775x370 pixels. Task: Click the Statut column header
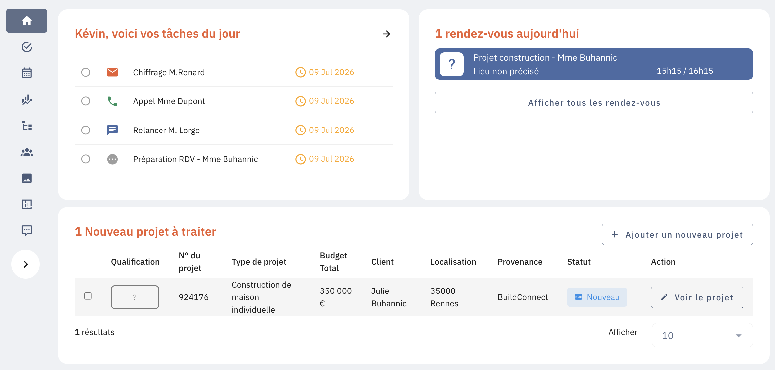579,262
